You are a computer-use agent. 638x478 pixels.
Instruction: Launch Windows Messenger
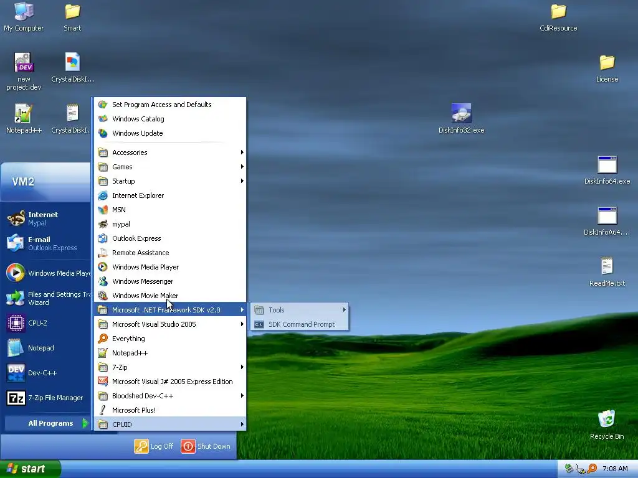click(x=170, y=281)
